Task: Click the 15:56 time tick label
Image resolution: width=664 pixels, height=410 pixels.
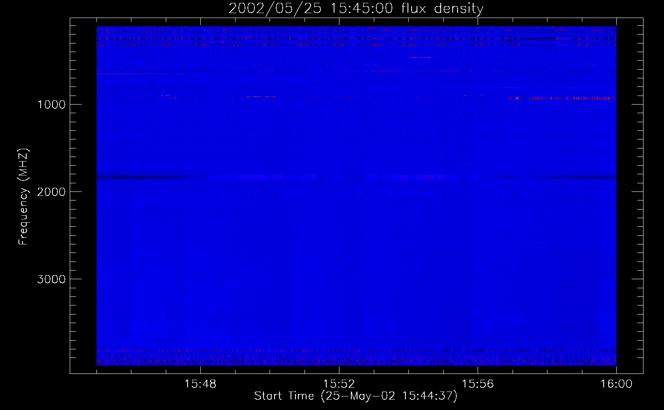Action: pos(478,384)
